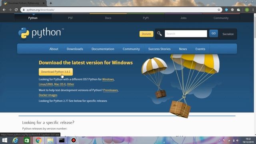Open the About menu in the nav bar
The height and width of the screenshot is (144, 256).
[54, 49]
